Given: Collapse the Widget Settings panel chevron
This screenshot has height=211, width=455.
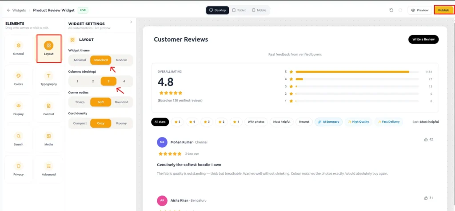Looking at the screenshot, I should (x=131, y=22).
